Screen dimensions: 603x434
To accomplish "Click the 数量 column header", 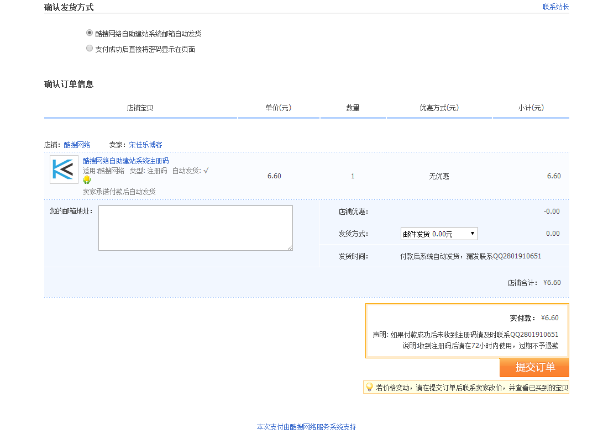I will point(353,108).
